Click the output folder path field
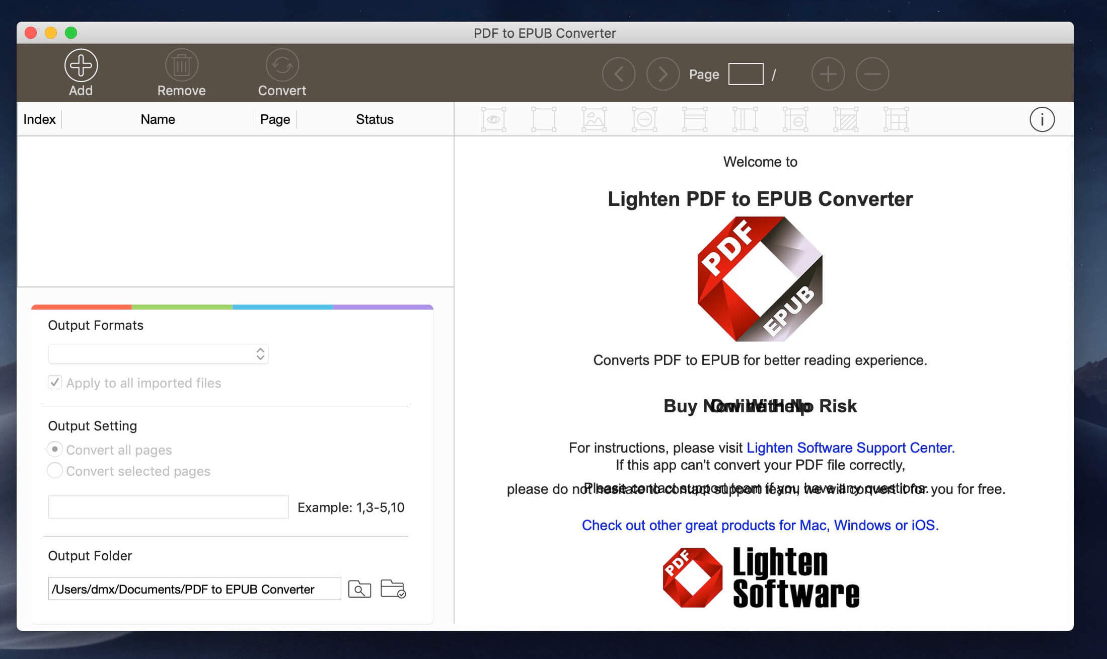The image size is (1107, 659). [x=194, y=589]
